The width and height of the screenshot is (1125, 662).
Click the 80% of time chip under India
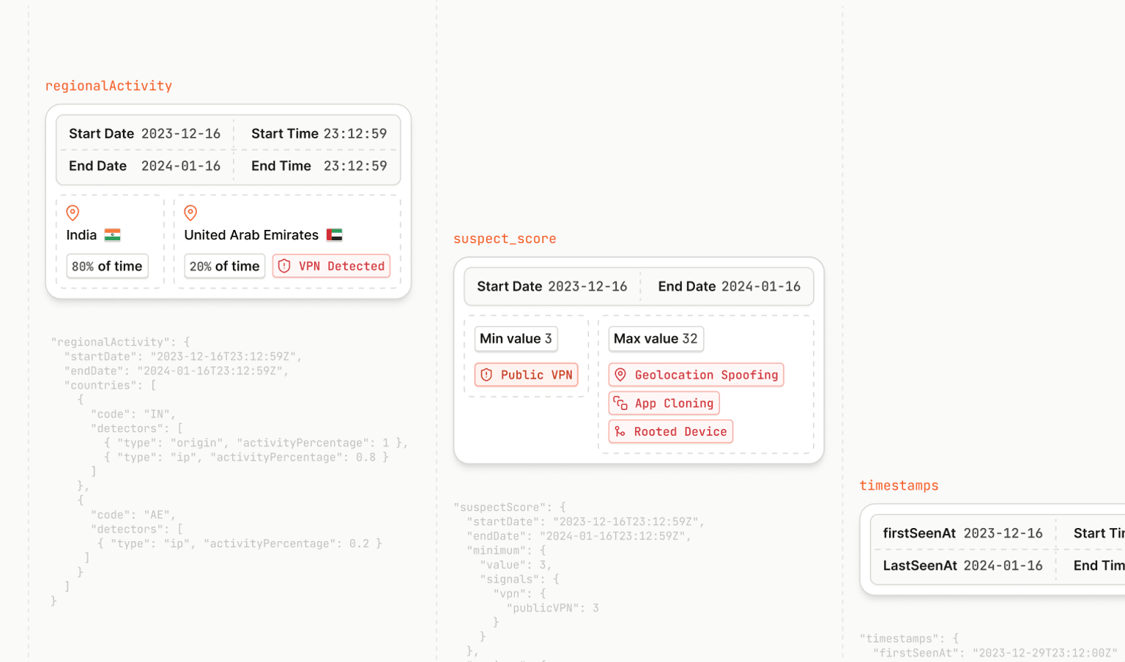click(x=107, y=266)
